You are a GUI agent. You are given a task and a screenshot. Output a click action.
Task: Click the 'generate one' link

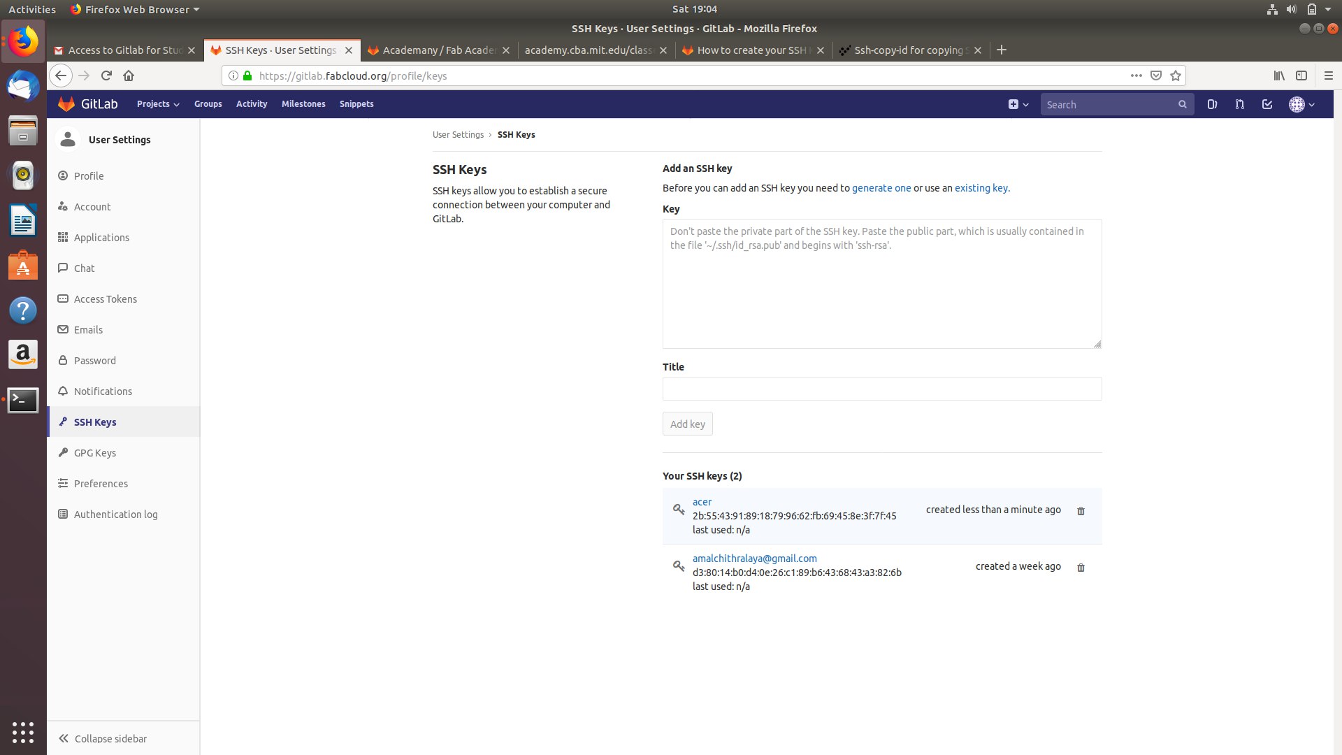(881, 188)
